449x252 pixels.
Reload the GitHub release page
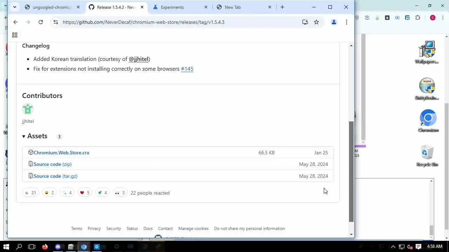point(41,22)
